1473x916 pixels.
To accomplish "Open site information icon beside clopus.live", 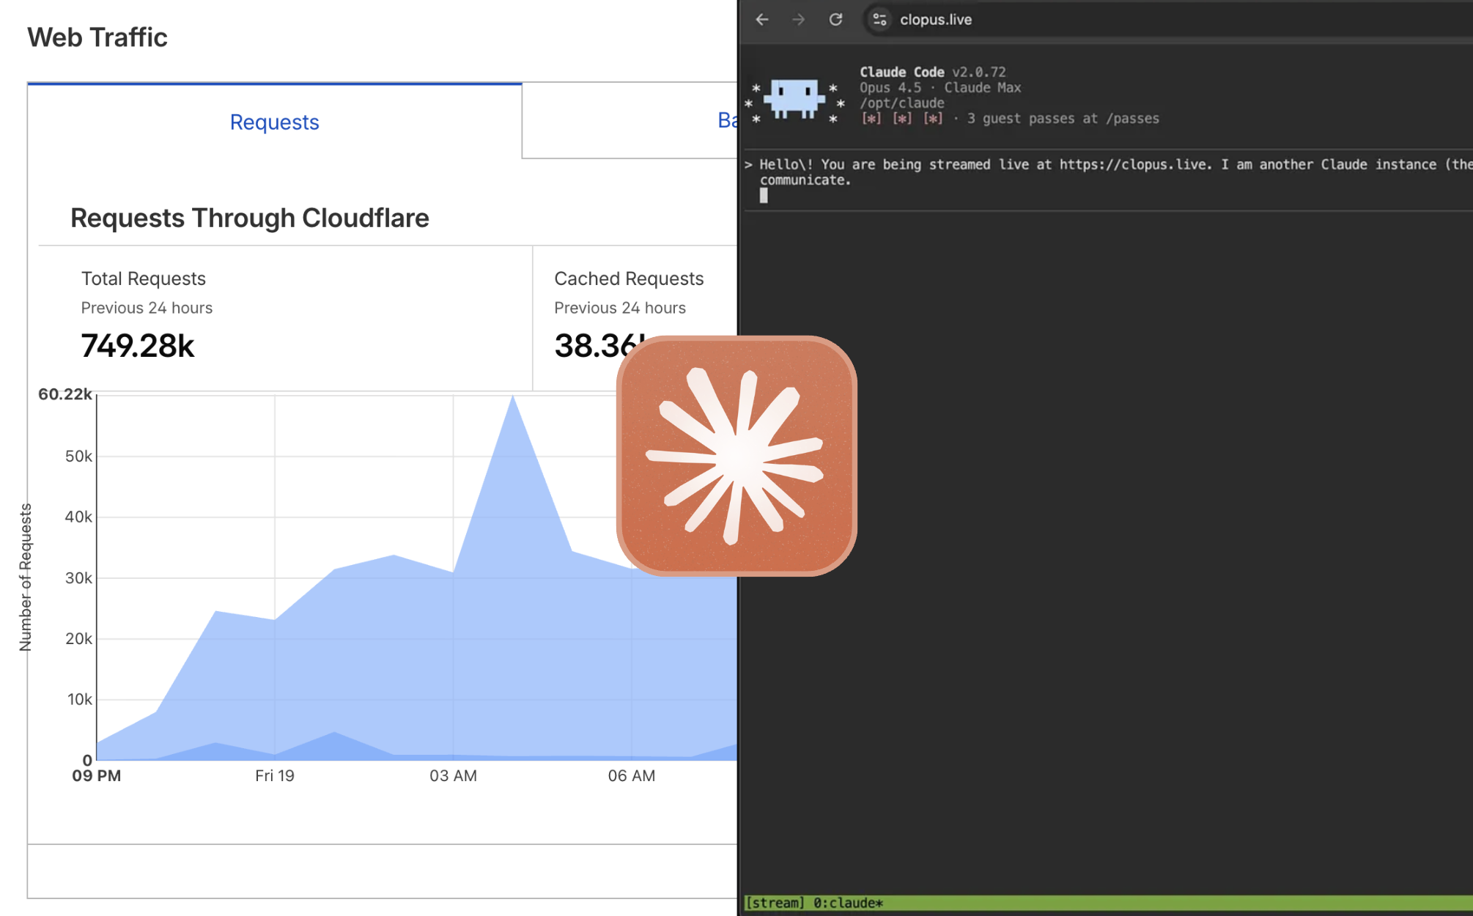I will (x=880, y=20).
